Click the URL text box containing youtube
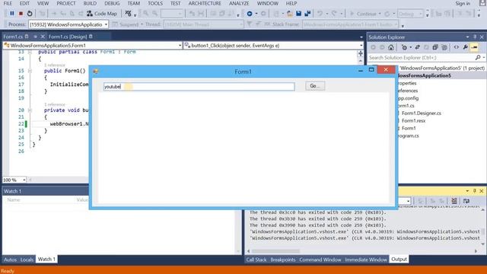 tap(199, 86)
